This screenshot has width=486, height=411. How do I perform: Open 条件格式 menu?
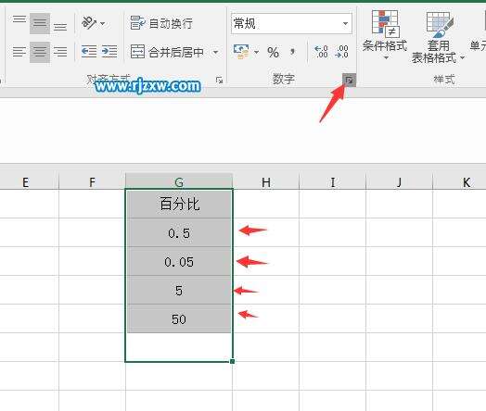pyautogui.click(x=385, y=35)
